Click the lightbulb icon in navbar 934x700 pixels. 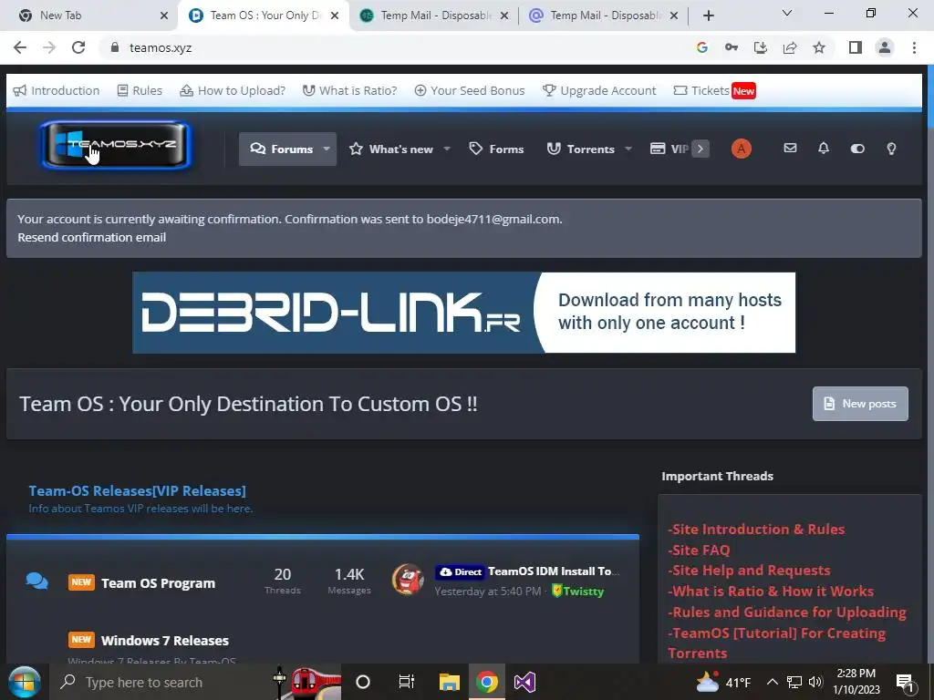tap(891, 149)
